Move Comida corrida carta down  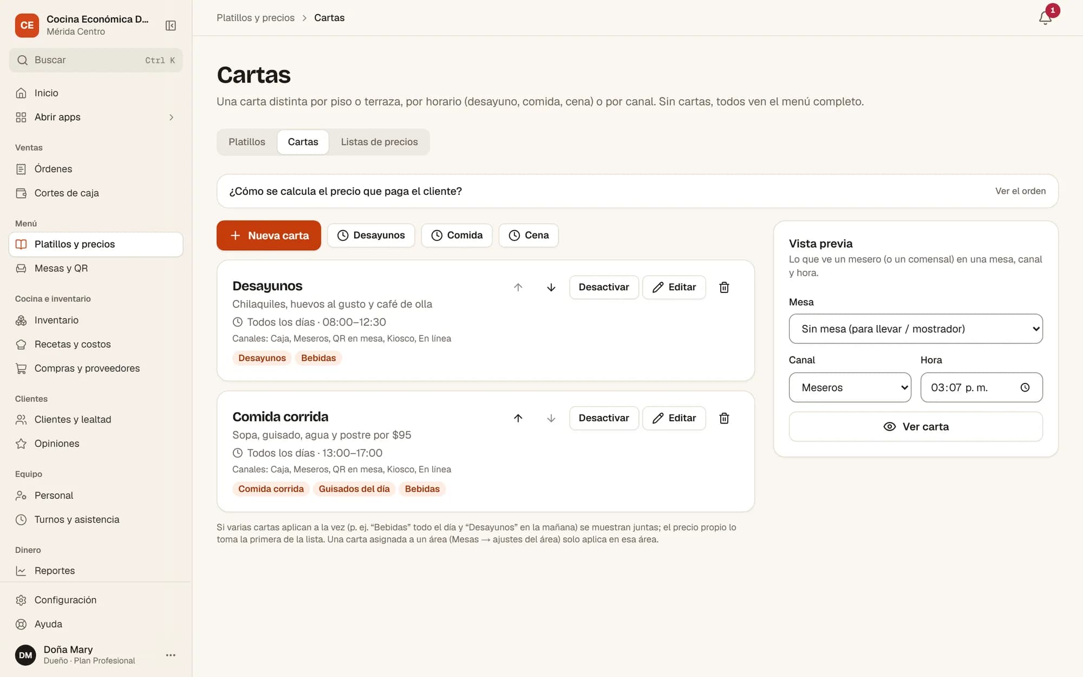click(551, 418)
